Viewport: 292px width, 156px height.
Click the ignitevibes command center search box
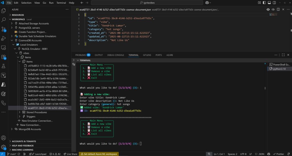coord(147,3)
